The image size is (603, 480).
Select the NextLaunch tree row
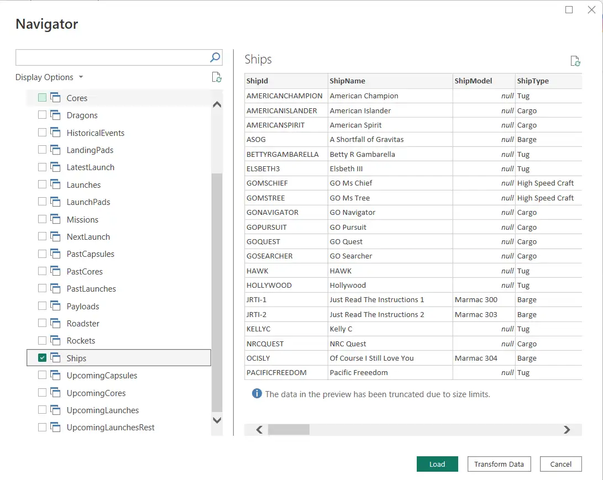click(x=119, y=237)
